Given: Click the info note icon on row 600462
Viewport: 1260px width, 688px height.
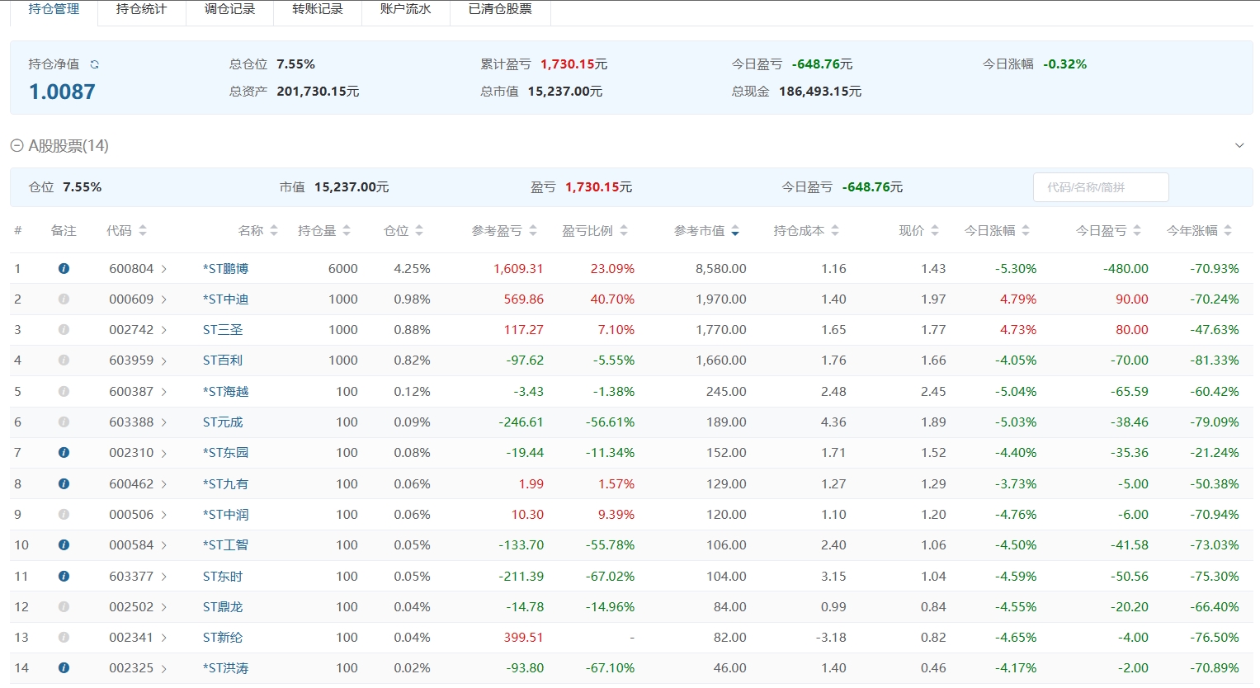Looking at the screenshot, I should click(64, 484).
